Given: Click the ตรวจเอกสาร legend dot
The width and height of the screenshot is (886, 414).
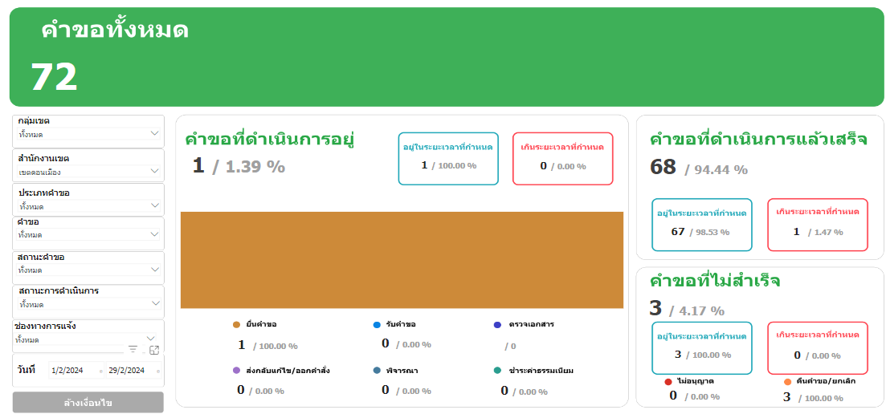Looking at the screenshot, I should point(497,325).
